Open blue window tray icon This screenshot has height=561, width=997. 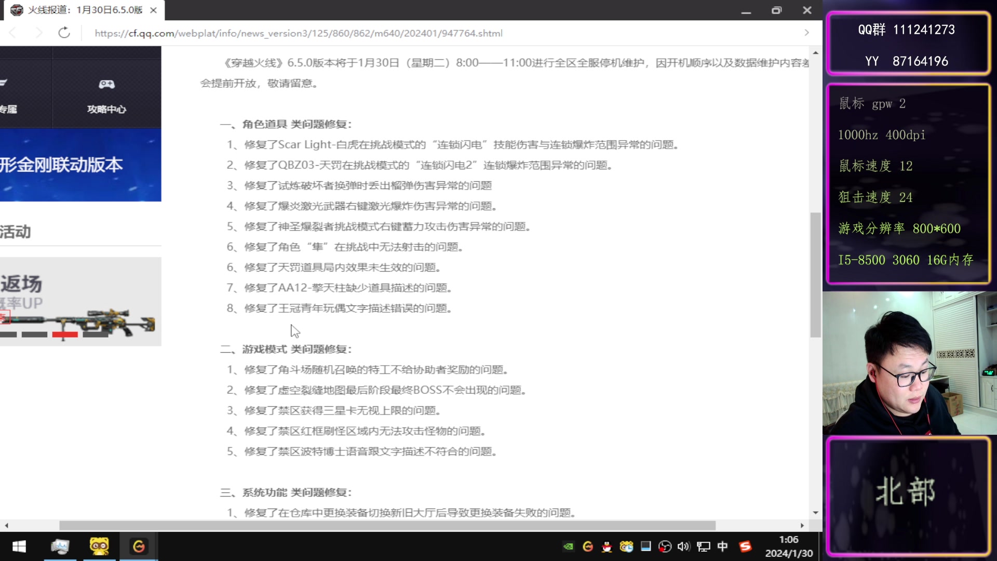pos(645,546)
